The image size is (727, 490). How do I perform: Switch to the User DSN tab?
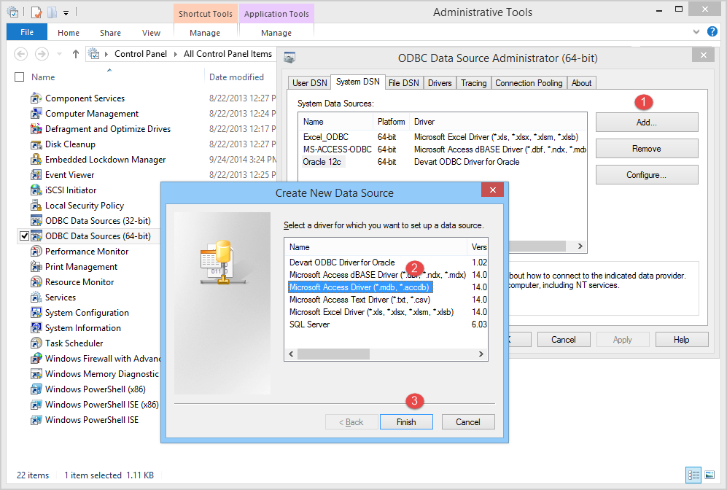[309, 83]
